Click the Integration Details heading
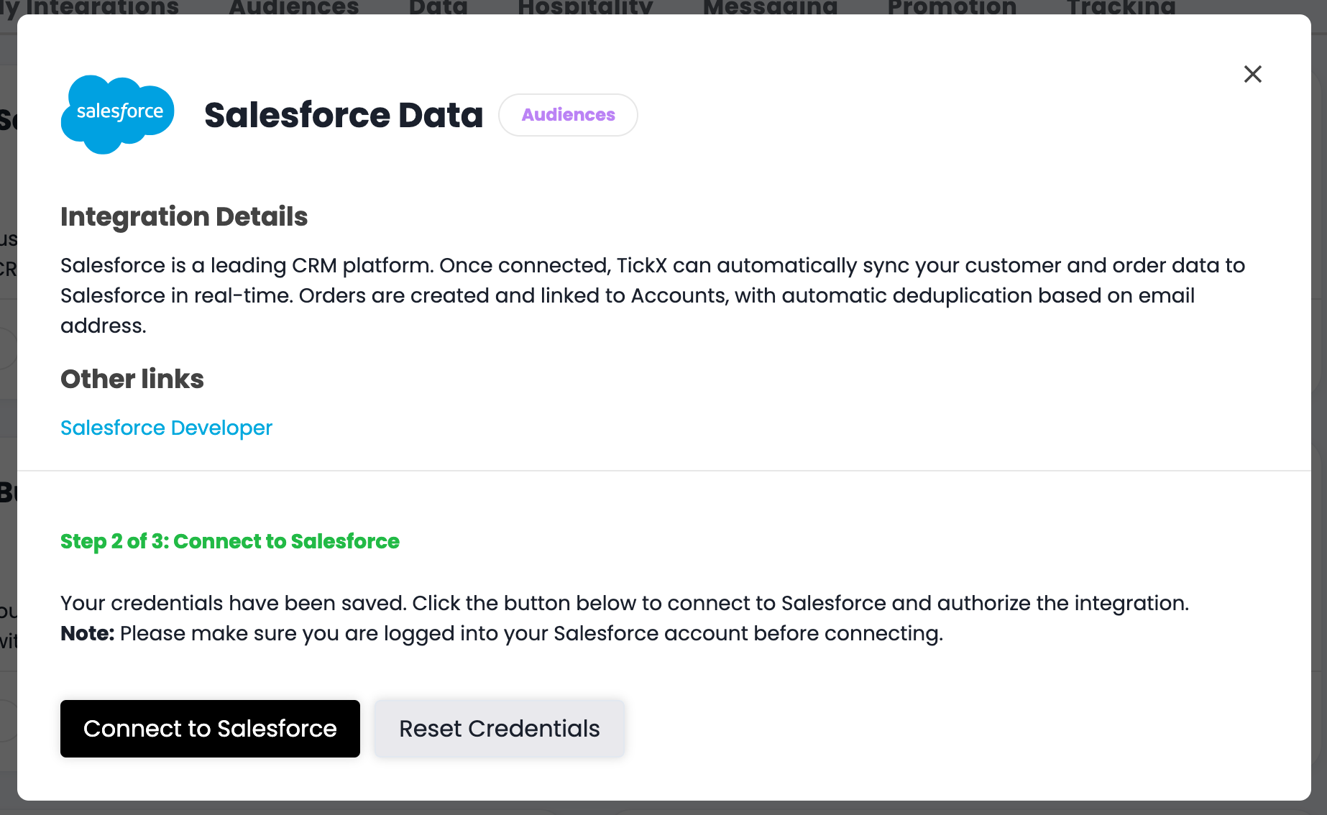Image resolution: width=1327 pixels, height=815 pixels. [184, 216]
